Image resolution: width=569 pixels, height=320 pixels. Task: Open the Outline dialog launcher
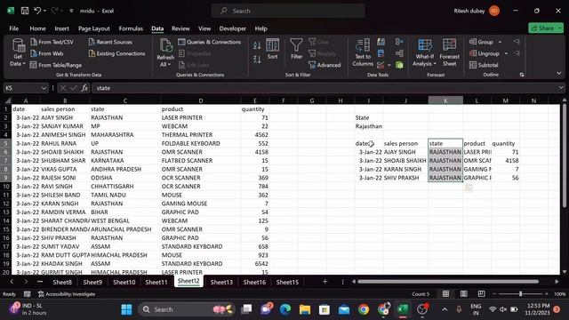522,75
